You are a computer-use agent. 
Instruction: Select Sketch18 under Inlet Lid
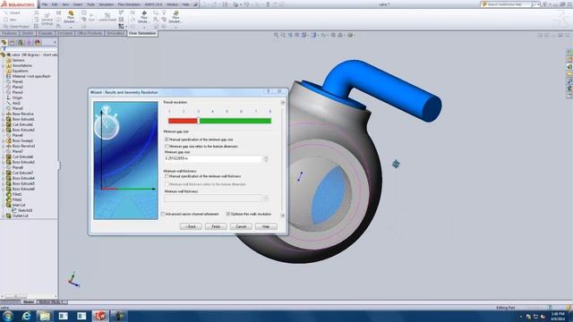point(25,210)
